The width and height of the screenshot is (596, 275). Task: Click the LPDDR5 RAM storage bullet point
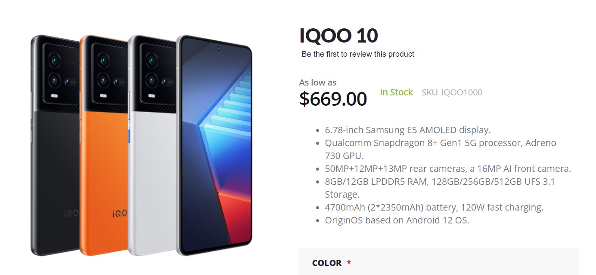[439, 181]
